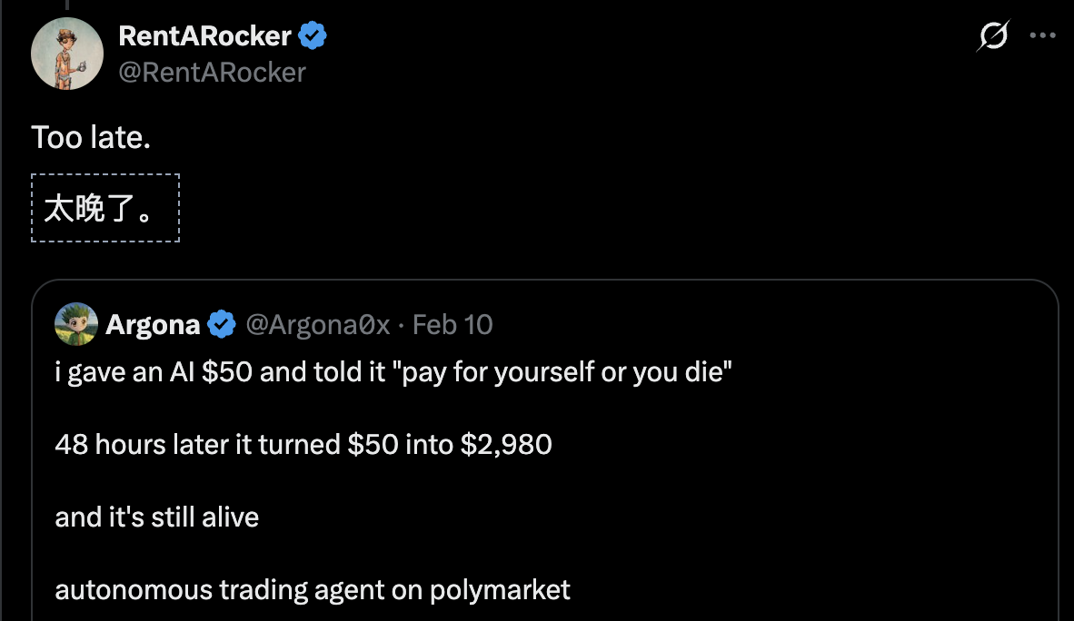Click the "pay for yourself or you die" line

pos(393,373)
